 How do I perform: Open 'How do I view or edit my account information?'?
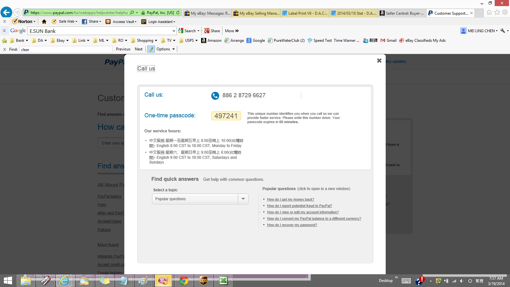pos(303,212)
